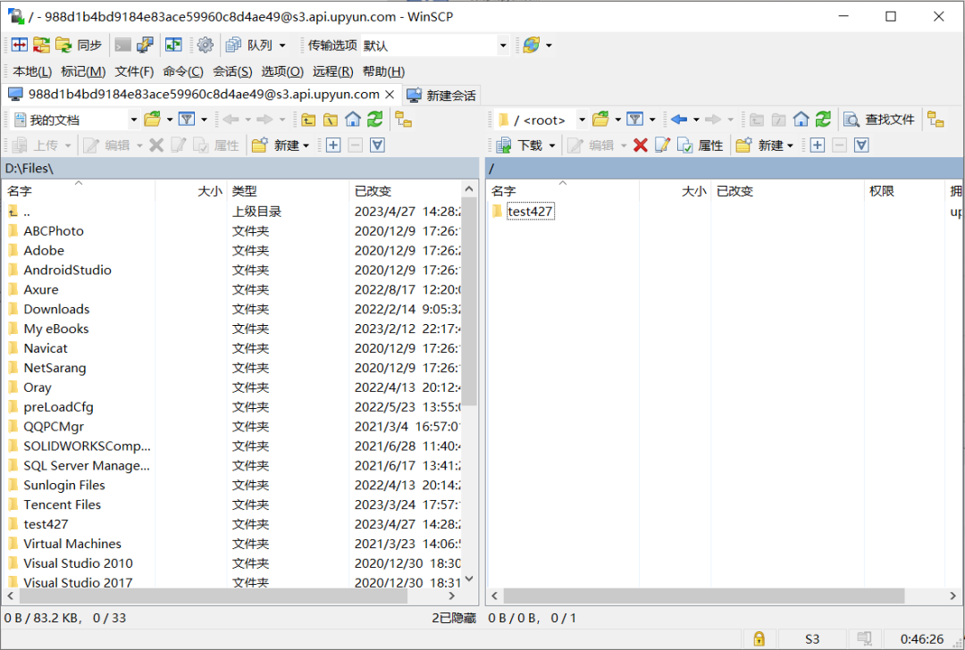965x650 pixels.
Task: Click the local panel plus select-files icon
Action: click(333, 146)
